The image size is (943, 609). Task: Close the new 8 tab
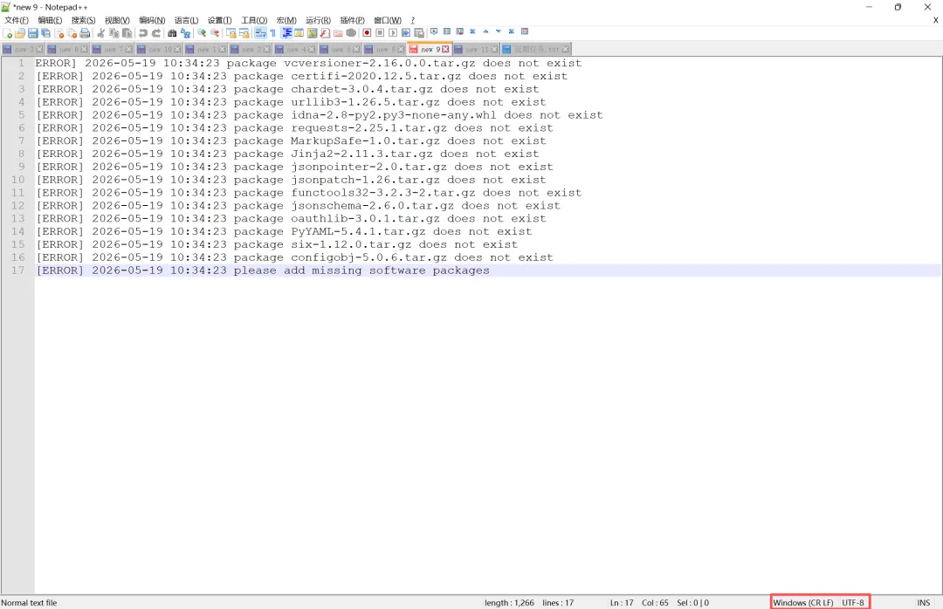point(401,50)
